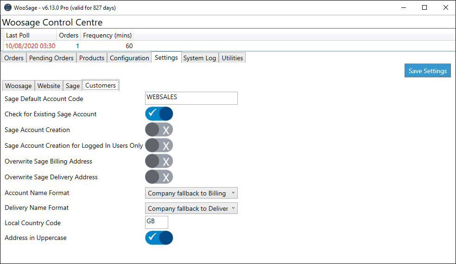Enable Sage Account Creation switch

(159, 130)
